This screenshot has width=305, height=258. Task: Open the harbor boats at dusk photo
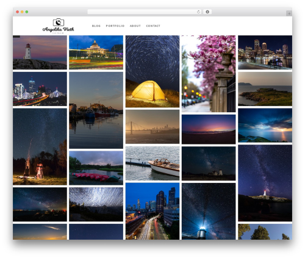(96, 110)
